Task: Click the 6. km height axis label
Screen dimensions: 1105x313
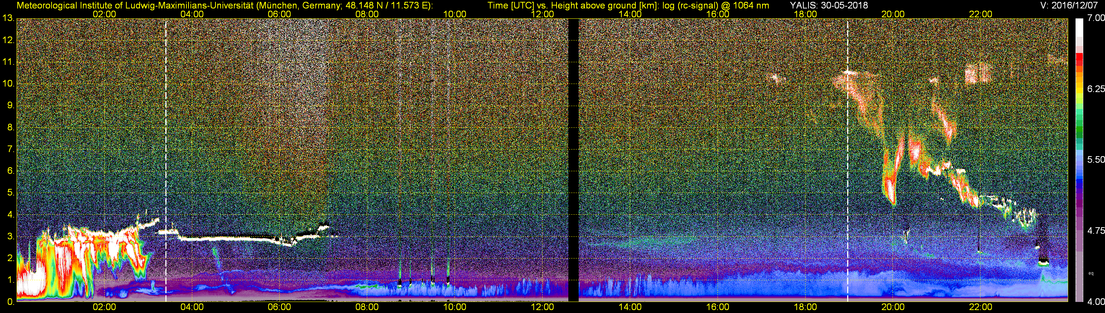Action: [x=10, y=171]
